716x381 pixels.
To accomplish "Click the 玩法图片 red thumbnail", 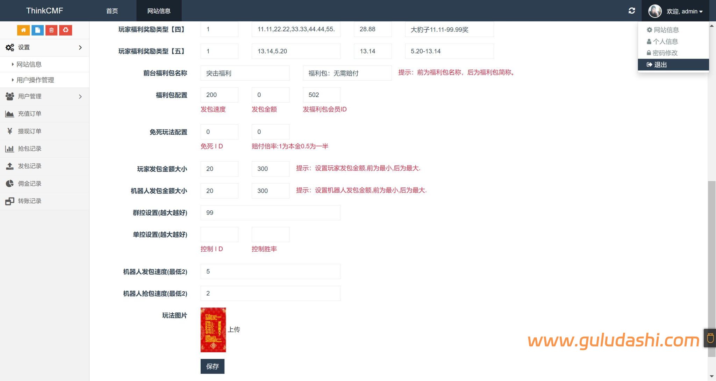I will [213, 330].
